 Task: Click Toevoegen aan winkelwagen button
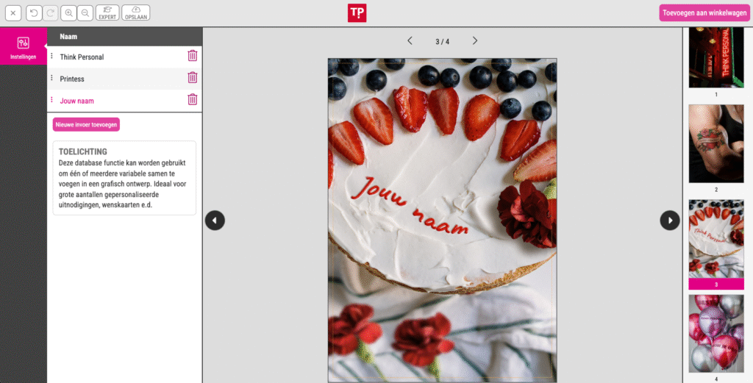pyautogui.click(x=704, y=12)
